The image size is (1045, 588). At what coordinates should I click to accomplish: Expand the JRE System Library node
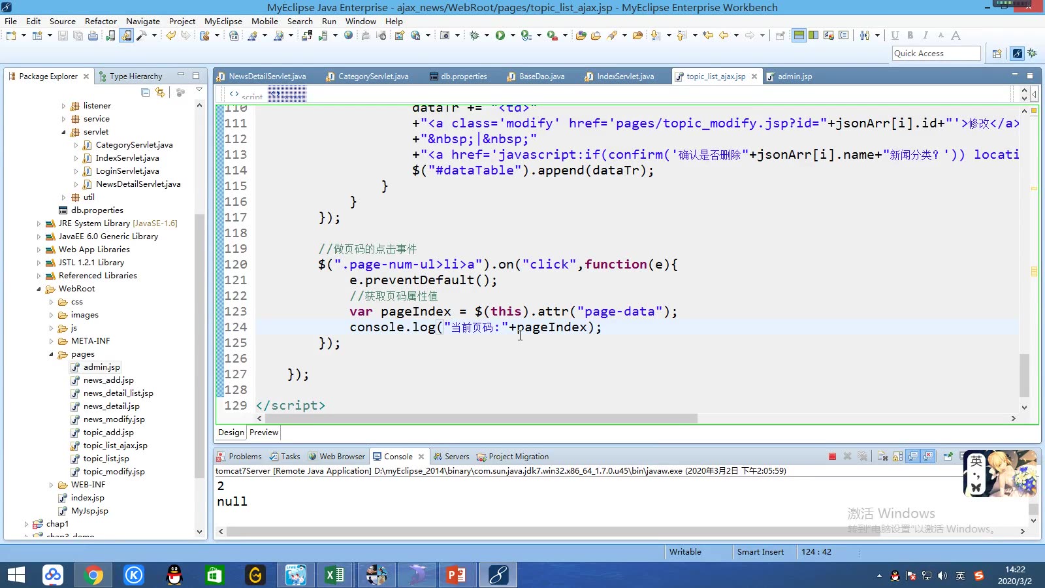[x=39, y=223]
